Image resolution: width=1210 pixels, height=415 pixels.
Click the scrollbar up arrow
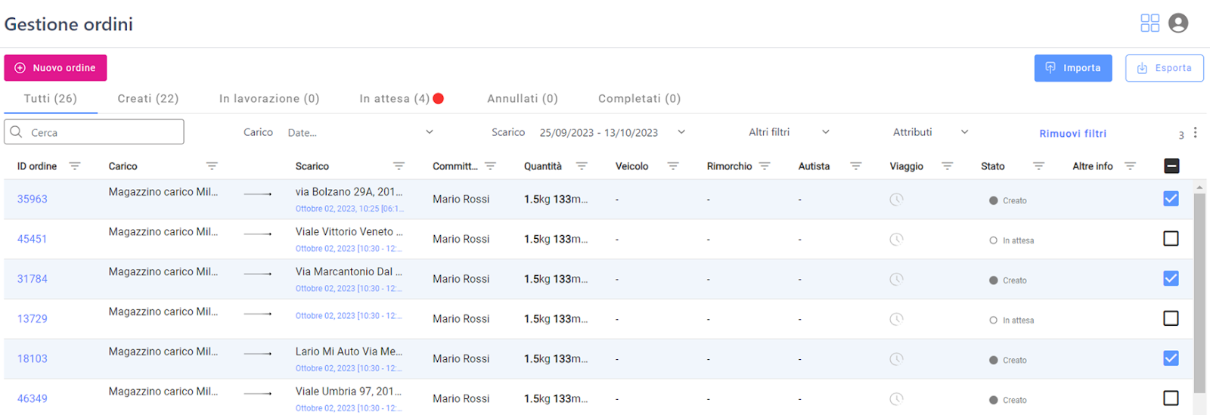[1199, 186]
